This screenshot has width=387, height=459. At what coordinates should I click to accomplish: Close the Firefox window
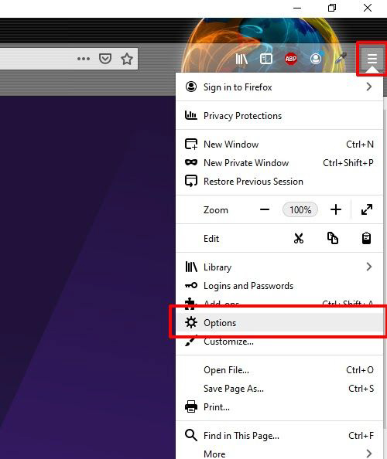[368, 8]
